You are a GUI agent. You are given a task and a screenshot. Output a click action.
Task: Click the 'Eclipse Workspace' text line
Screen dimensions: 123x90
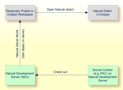(x=20, y=14)
